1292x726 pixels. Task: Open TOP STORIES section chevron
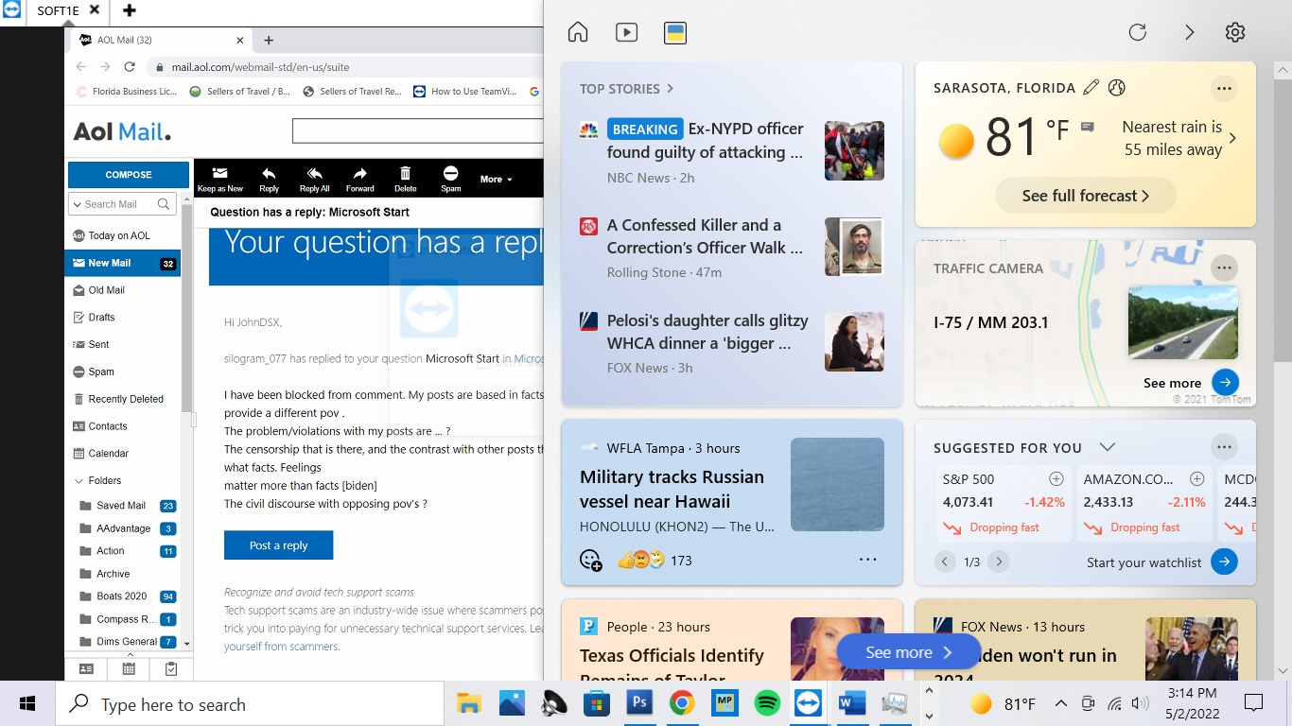pyautogui.click(x=670, y=89)
